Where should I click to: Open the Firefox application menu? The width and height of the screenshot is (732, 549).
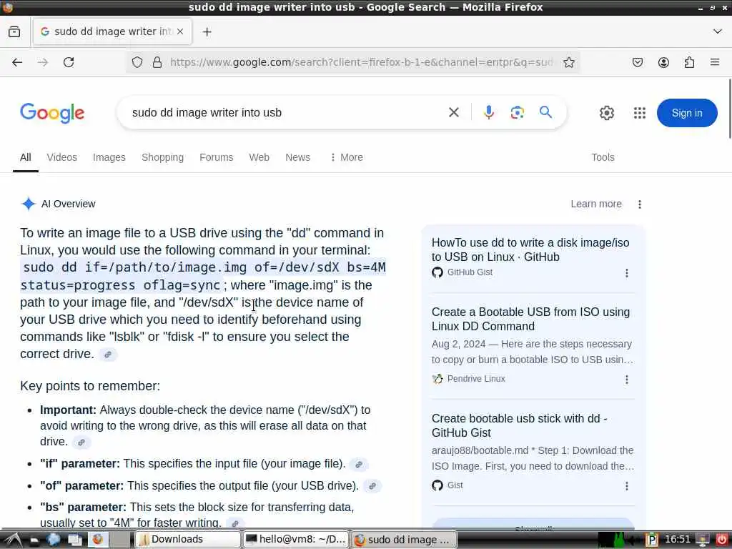(715, 62)
